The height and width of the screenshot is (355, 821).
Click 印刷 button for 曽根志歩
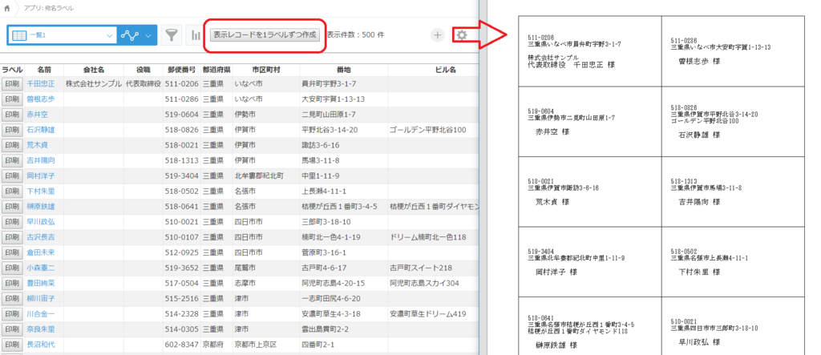[12, 99]
